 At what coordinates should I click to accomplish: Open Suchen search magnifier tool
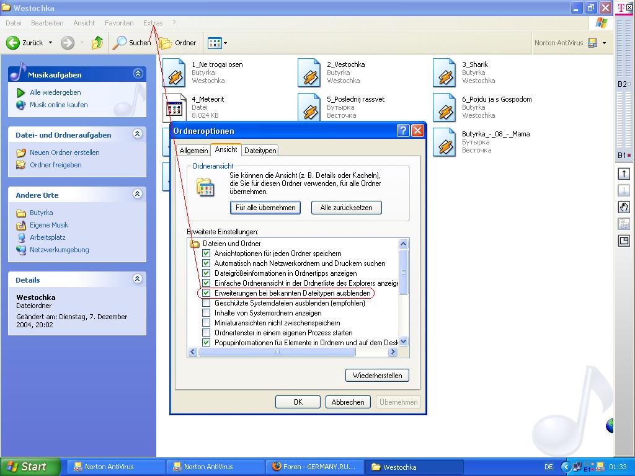[x=119, y=43]
